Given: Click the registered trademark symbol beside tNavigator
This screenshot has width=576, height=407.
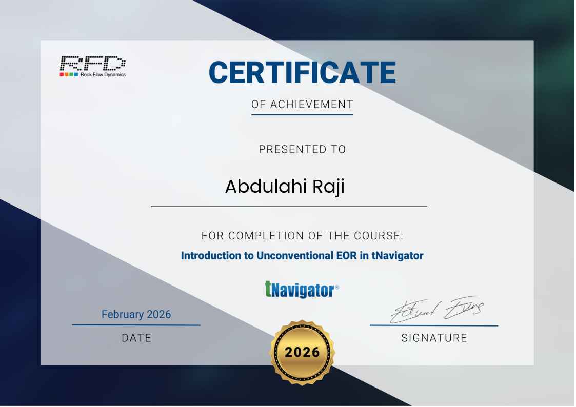Looking at the screenshot, I should (337, 288).
